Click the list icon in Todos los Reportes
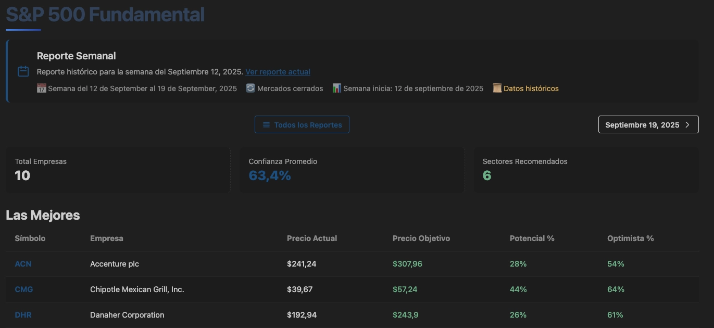The image size is (714, 328). (x=266, y=125)
